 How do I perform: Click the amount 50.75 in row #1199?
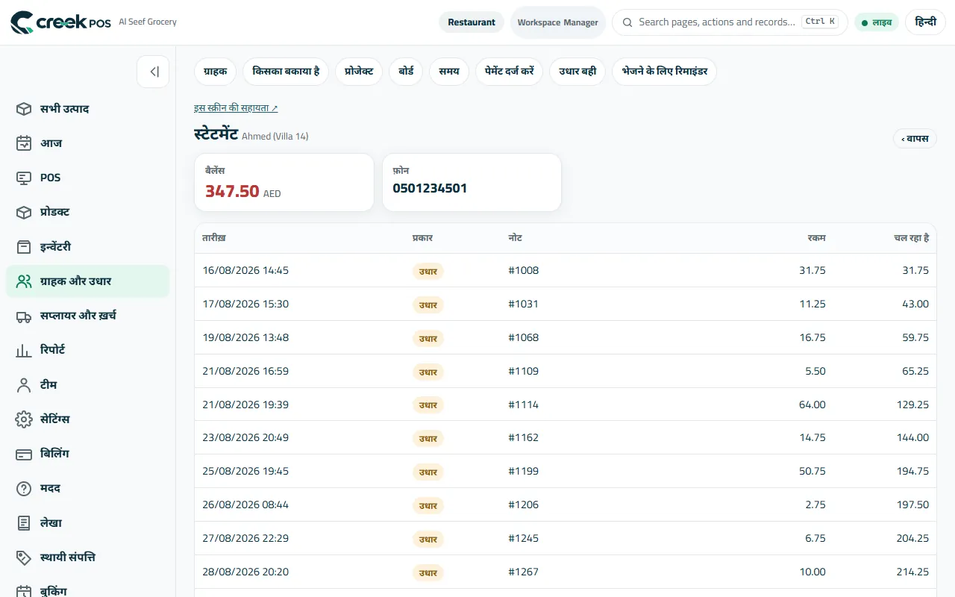[812, 472]
